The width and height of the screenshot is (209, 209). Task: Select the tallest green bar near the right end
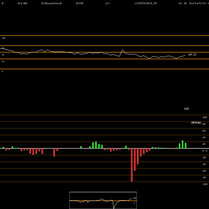tap(183, 145)
